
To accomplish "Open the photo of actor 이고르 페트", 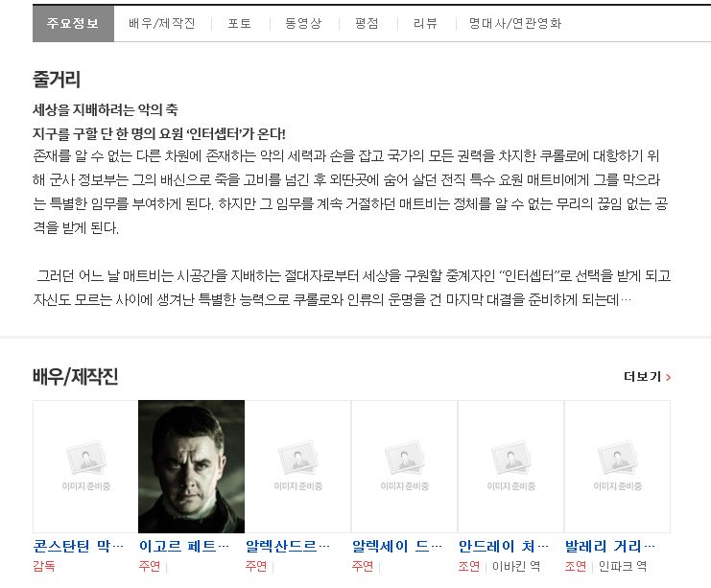I will pyautogui.click(x=191, y=466).
